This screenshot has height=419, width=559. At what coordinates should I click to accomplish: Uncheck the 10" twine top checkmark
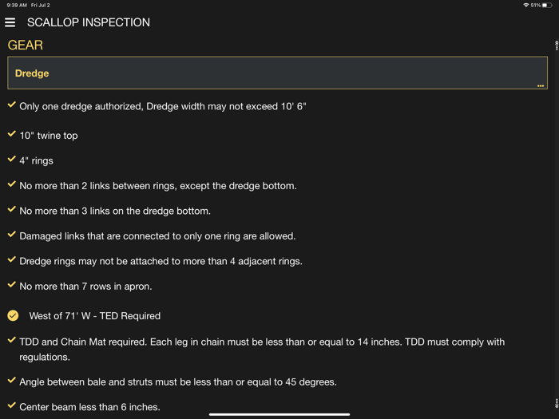coord(11,135)
